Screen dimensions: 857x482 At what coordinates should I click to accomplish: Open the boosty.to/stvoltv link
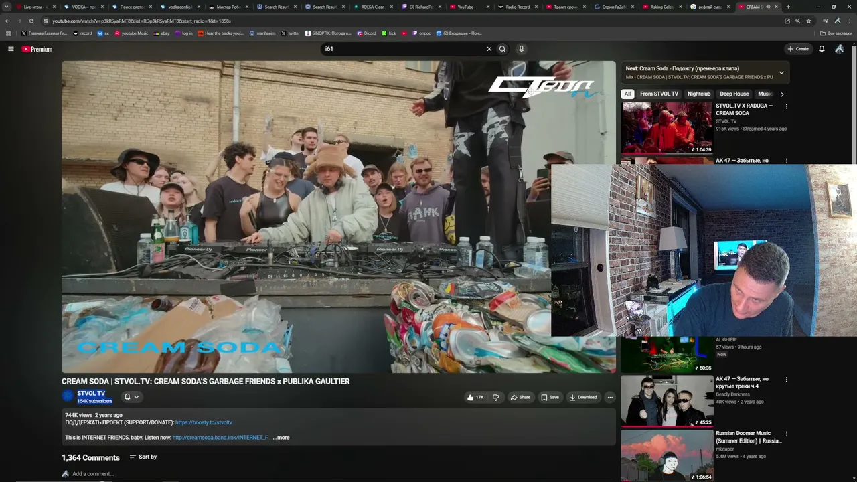coord(204,423)
